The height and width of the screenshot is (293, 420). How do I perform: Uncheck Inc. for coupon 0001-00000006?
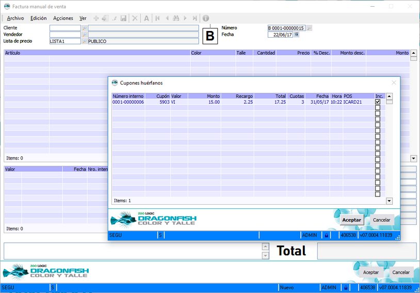pyautogui.click(x=378, y=102)
